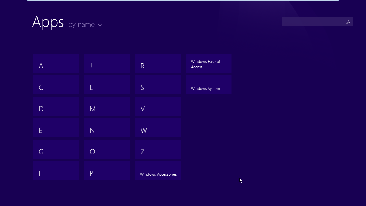Open the Windows Accessories group
366x206 pixels.
[x=158, y=171]
